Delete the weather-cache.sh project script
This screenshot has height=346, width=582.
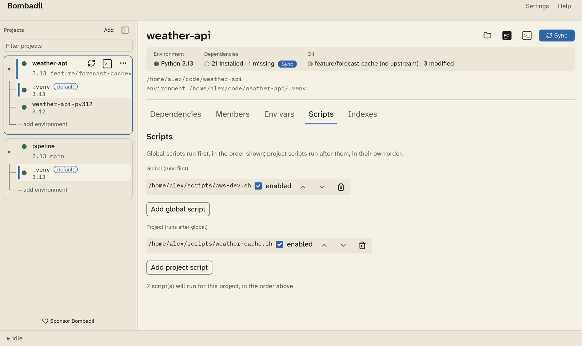click(362, 245)
